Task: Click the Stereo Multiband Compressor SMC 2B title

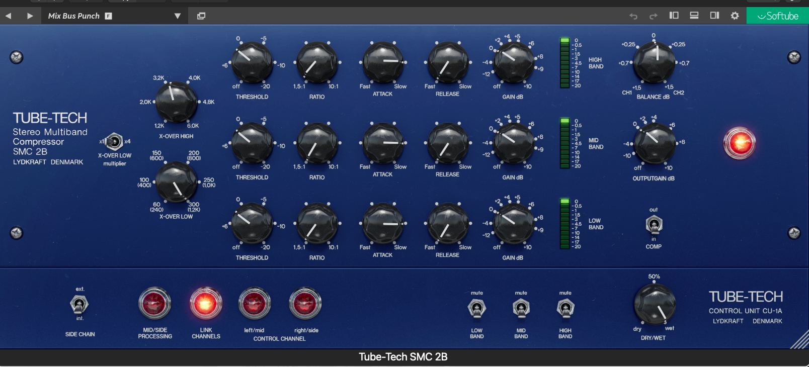Action: pyautogui.click(x=50, y=142)
